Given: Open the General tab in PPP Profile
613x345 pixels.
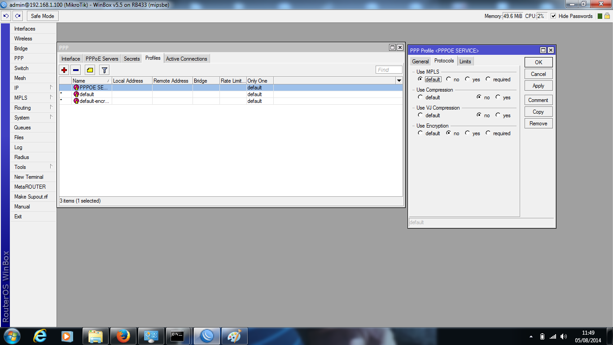Looking at the screenshot, I should [x=420, y=62].
